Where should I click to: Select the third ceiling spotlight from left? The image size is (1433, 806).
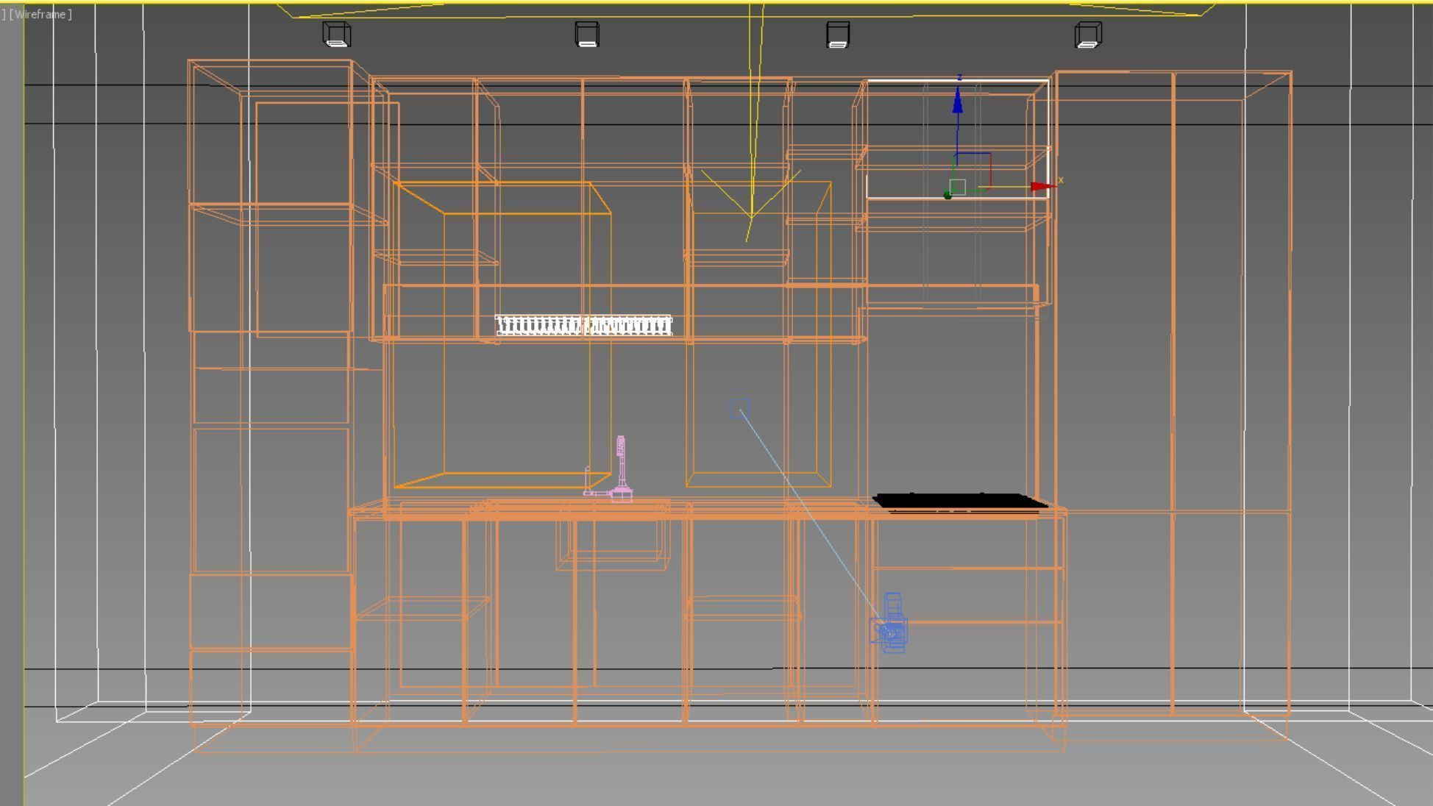tap(838, 35)
